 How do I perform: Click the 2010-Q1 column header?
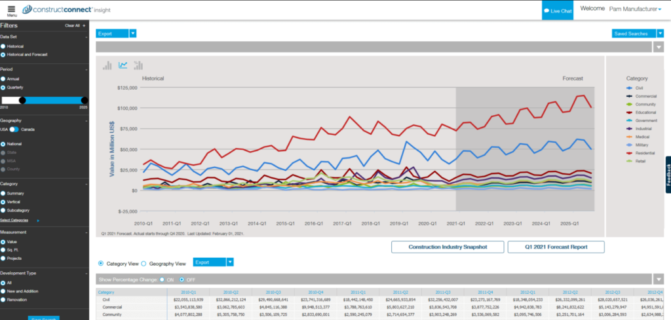188,293
